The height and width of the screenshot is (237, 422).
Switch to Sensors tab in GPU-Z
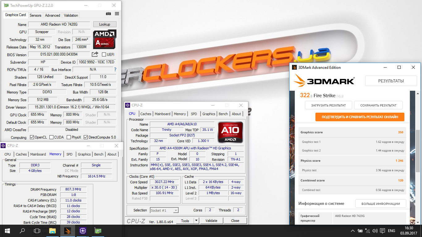[35, 15]
